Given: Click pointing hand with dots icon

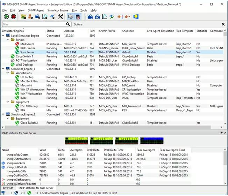Looking at the screenshot, I should tap(127, 17).
